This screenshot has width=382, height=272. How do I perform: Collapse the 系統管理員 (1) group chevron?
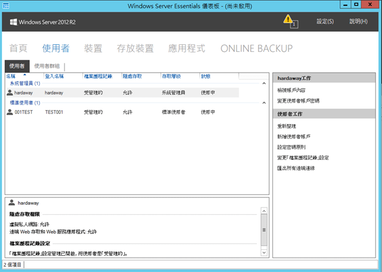pos(264,84)
